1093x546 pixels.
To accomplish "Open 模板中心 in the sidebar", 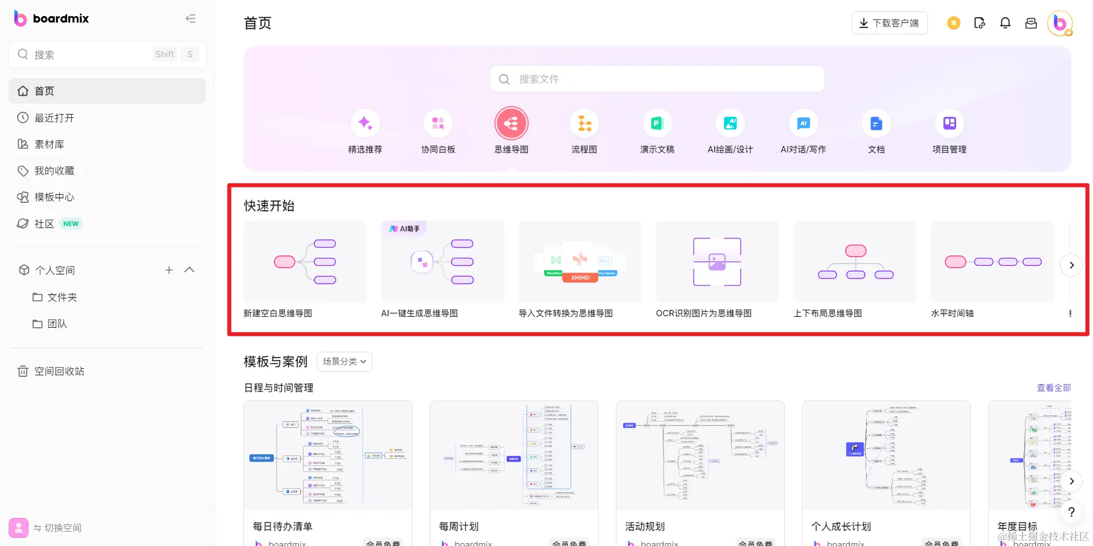I will pyautogui.click(x=54, y=197).
